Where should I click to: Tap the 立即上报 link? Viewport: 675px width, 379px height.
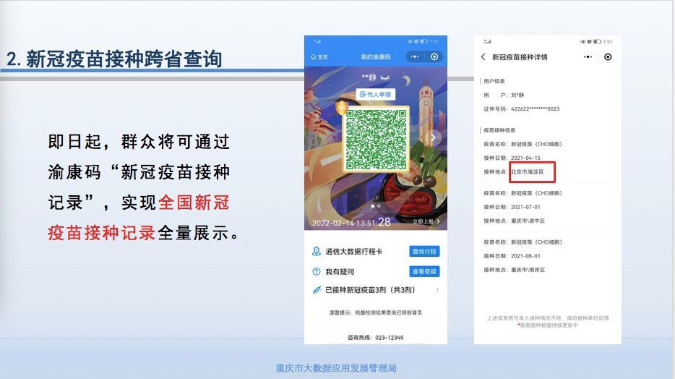(x=426, y=221)
